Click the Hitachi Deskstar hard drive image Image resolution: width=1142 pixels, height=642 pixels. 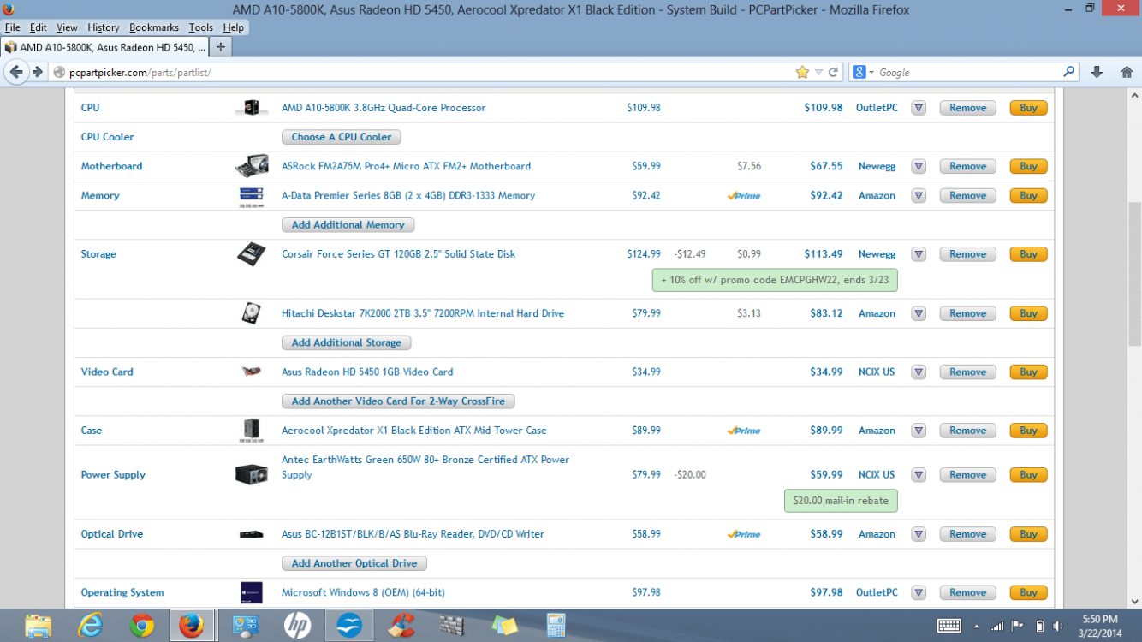[252, 313]
